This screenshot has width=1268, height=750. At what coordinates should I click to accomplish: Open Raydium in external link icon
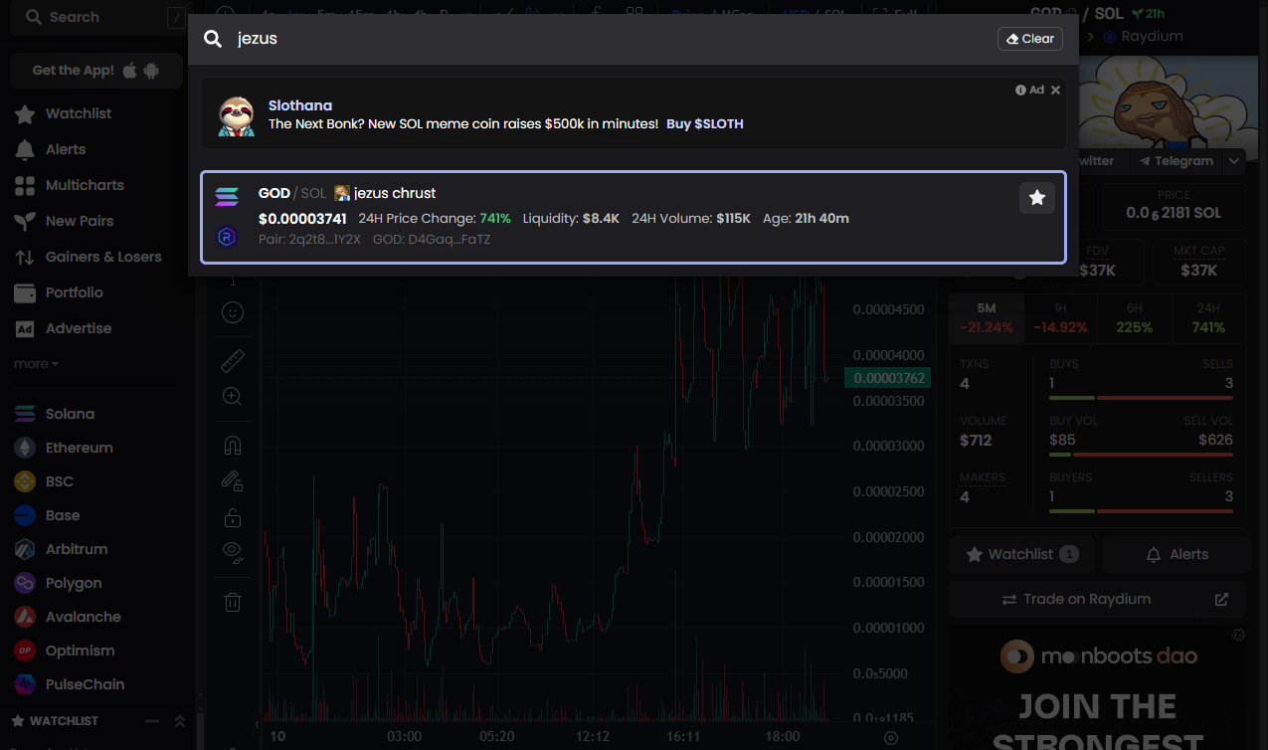1222,600
